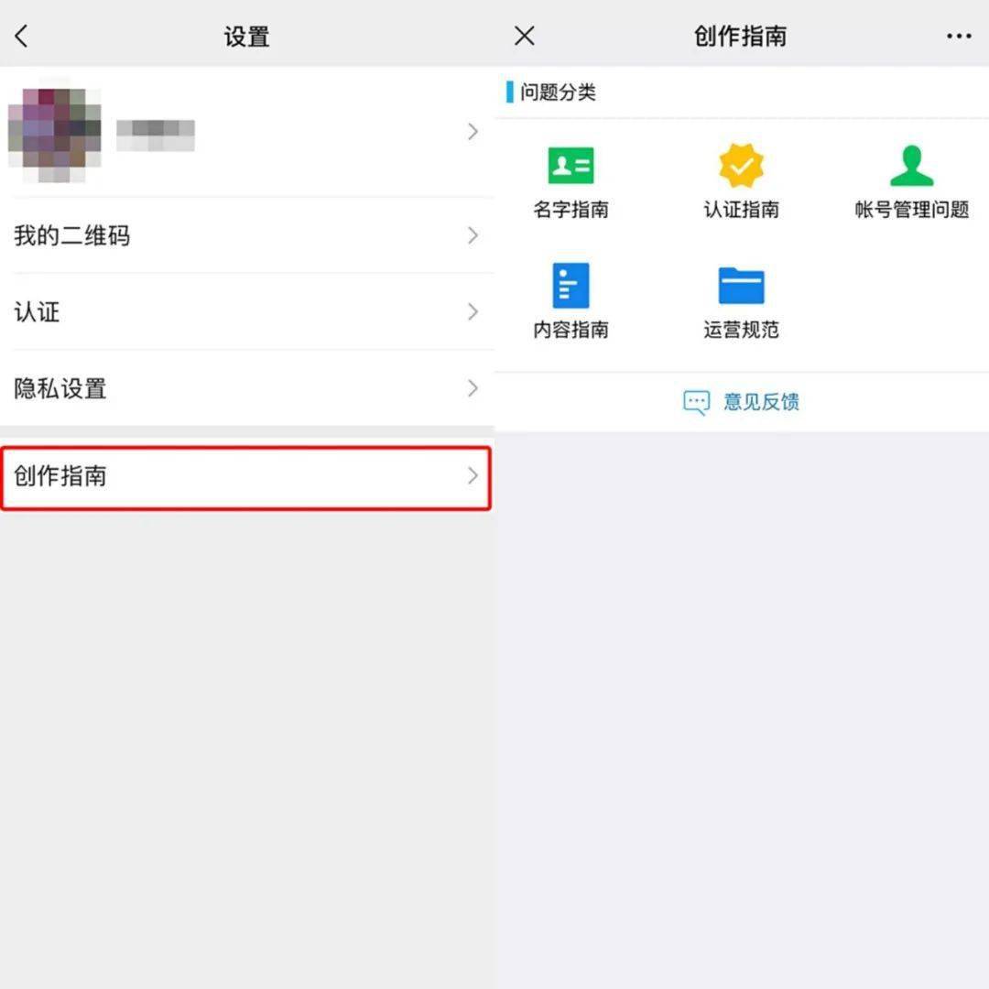Open profile via chevron beside avatar
The image size is (989, 989).
[x=473, y=131]
